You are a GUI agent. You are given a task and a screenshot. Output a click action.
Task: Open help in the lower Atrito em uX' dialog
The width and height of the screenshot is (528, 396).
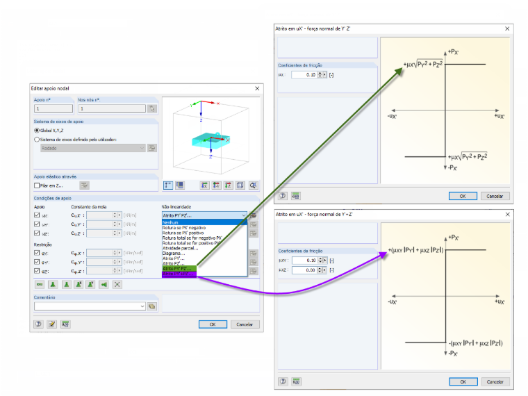283,381
